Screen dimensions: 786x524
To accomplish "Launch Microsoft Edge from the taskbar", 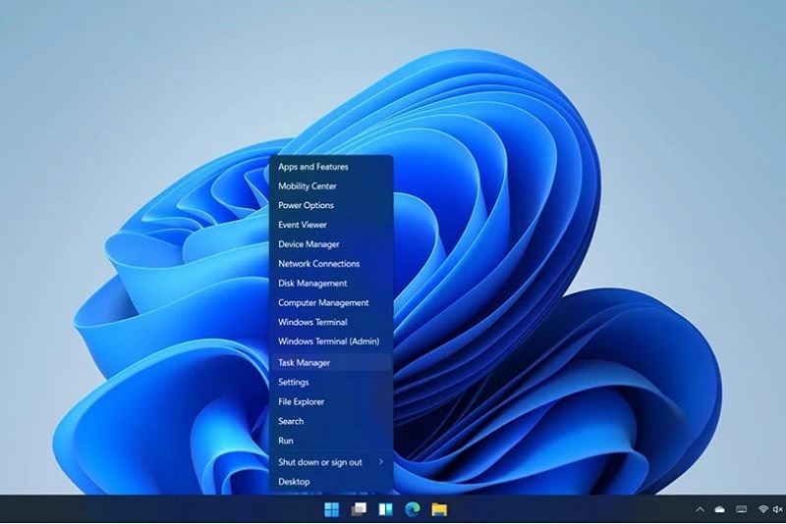I will pos(413,509).
